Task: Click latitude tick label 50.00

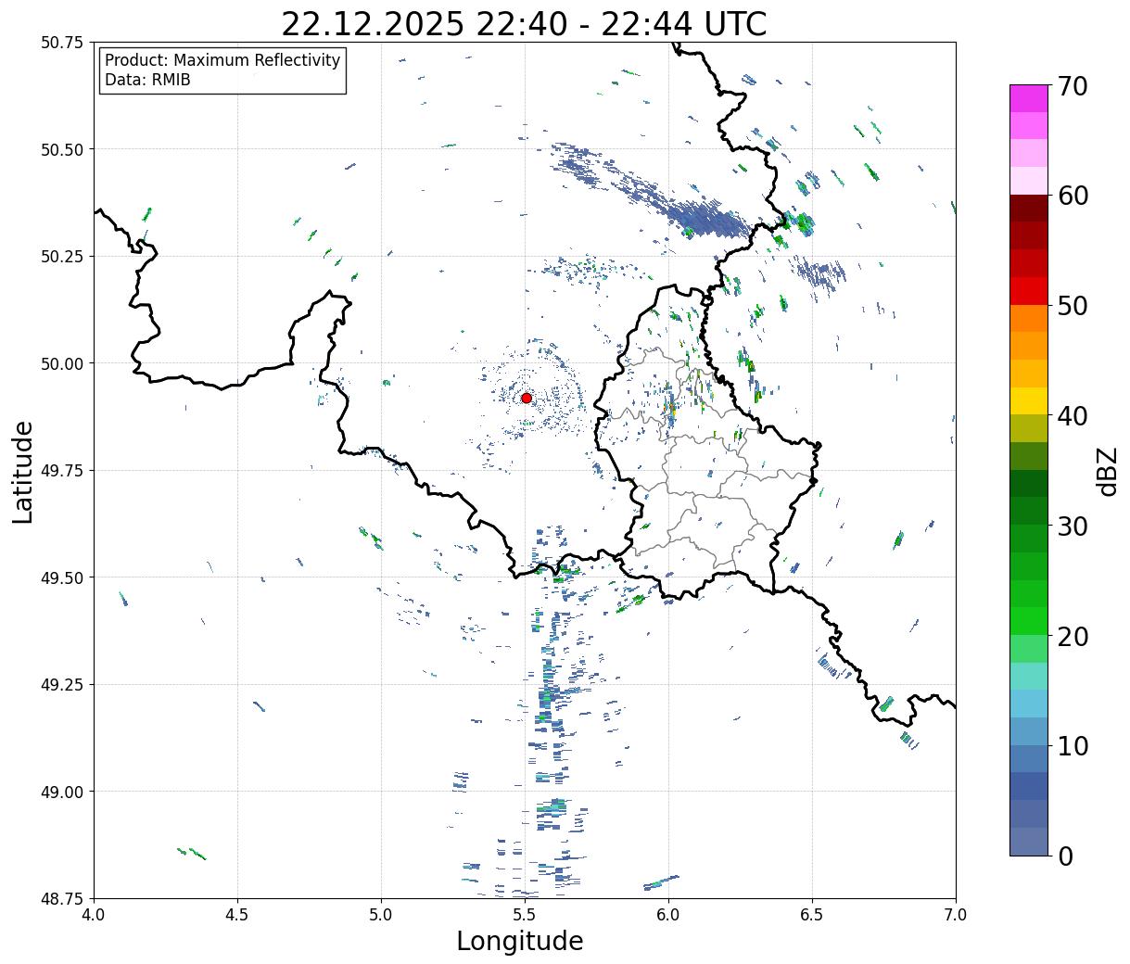Action: coord(62,363)
